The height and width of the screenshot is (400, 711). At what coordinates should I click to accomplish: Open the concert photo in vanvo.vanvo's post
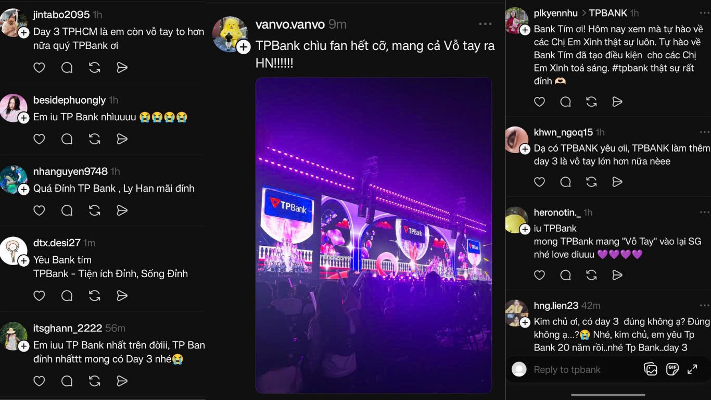373,234
